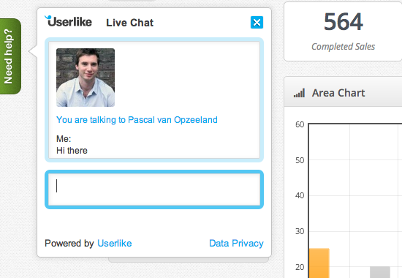The width and height of the screenshot is (402, 278).
Task: Select the orange bar in the chart
Action: pyautogui.click(x=319, y=263)
